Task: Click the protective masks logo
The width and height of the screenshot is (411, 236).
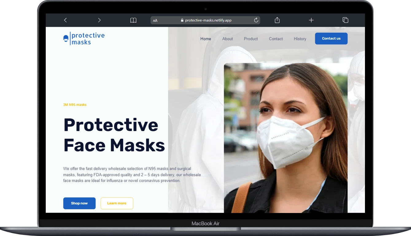Action: (84, 39)
